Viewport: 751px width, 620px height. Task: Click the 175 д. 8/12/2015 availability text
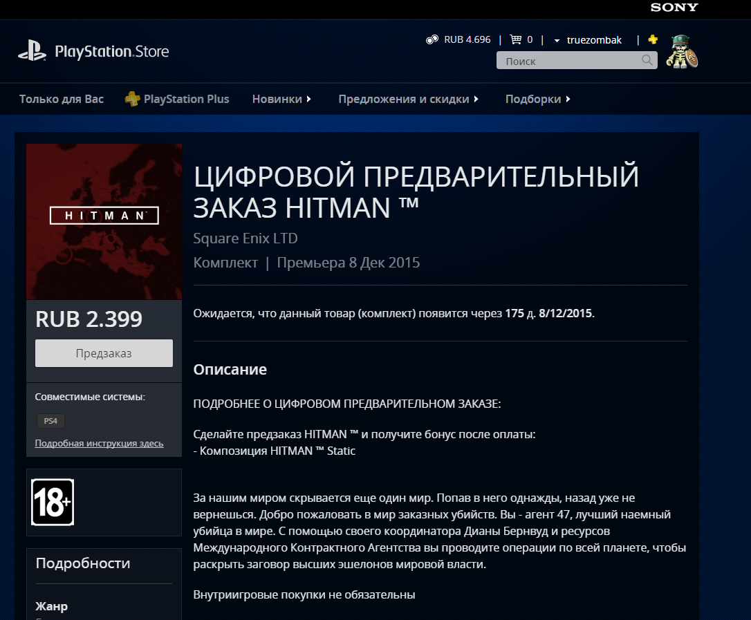(549, 314)
